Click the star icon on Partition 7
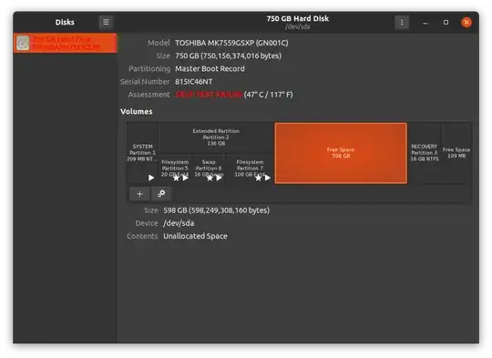The height and width of the screenshot is (358, 492). point(258,178)
